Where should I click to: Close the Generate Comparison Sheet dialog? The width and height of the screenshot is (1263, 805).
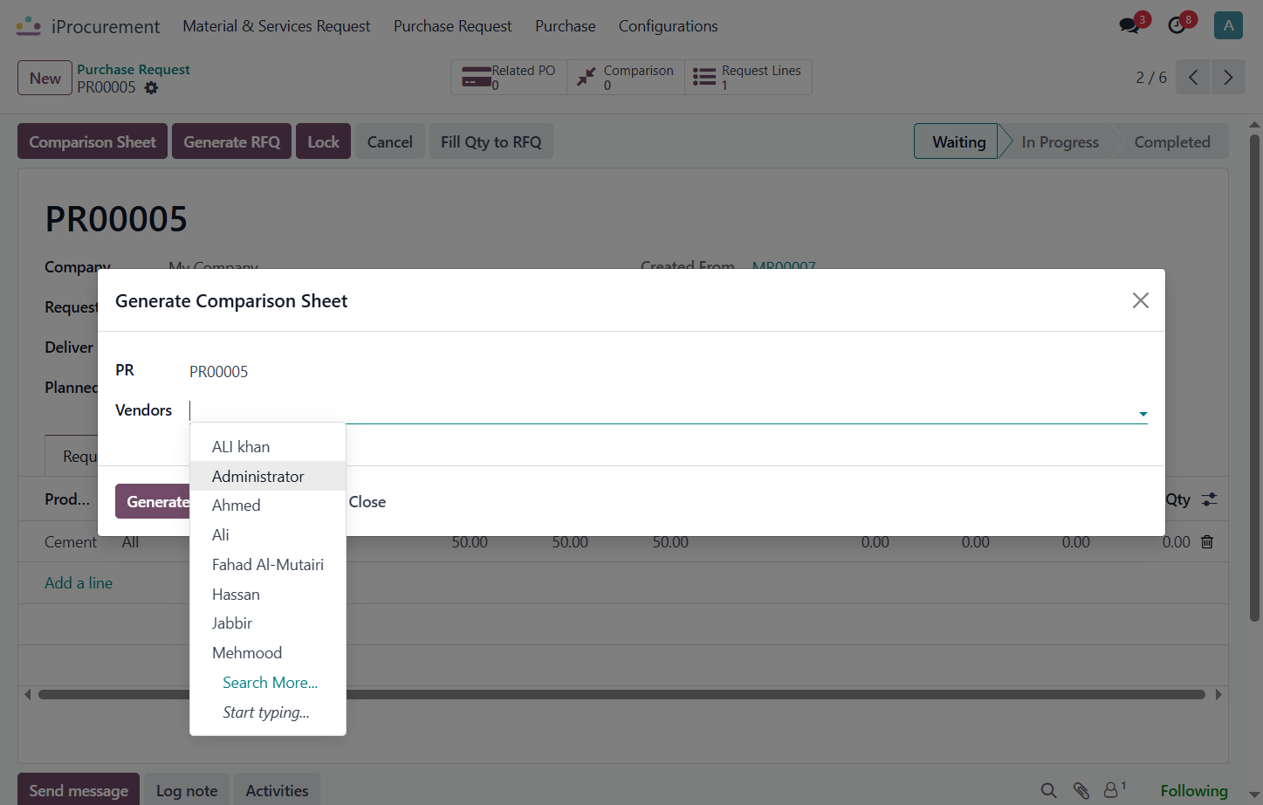pos(1140,300)
